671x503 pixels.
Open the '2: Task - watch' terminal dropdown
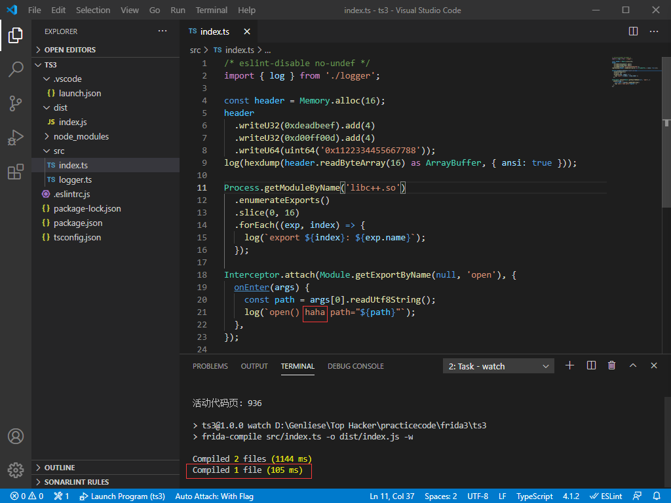tap(498, 367)
